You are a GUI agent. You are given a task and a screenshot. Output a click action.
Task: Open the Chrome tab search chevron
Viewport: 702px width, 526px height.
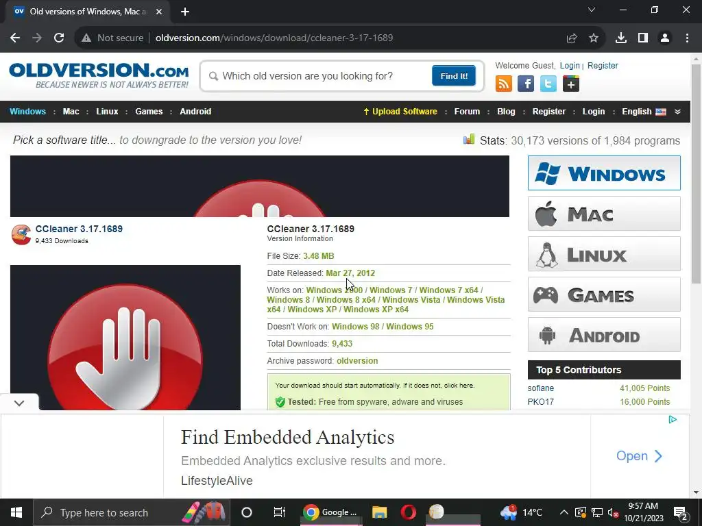click(592, 10)
